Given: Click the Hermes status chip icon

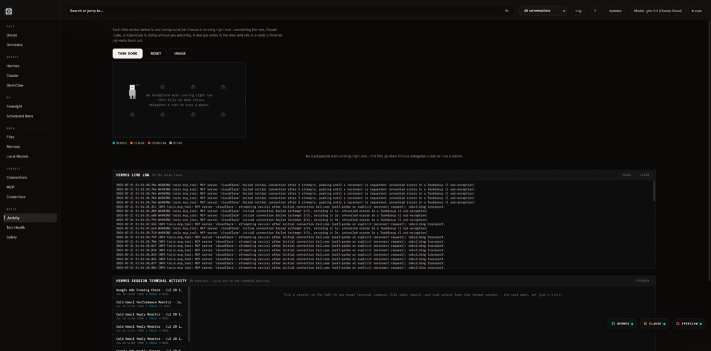Looking at the screenshot, I should click(x=613, y=323).
